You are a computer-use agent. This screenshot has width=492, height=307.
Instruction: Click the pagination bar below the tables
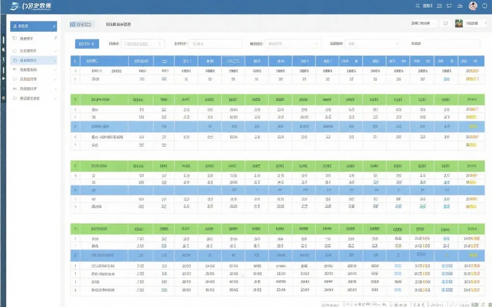click(404, 304)
